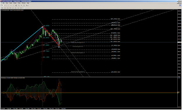Activate the Crosshair tool

(5, 5)
